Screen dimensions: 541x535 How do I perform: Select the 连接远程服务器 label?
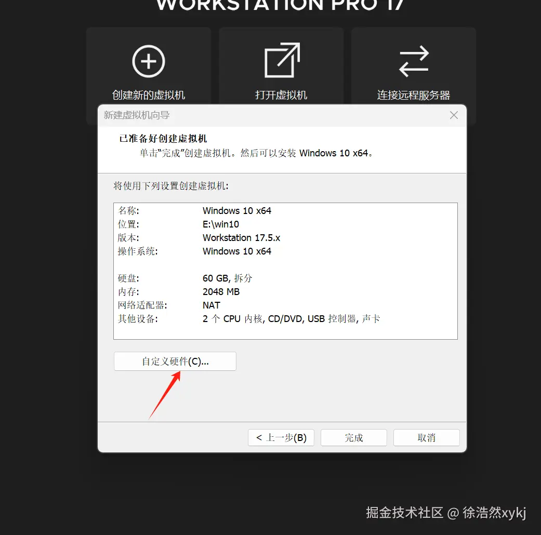[x=414, y=95]
